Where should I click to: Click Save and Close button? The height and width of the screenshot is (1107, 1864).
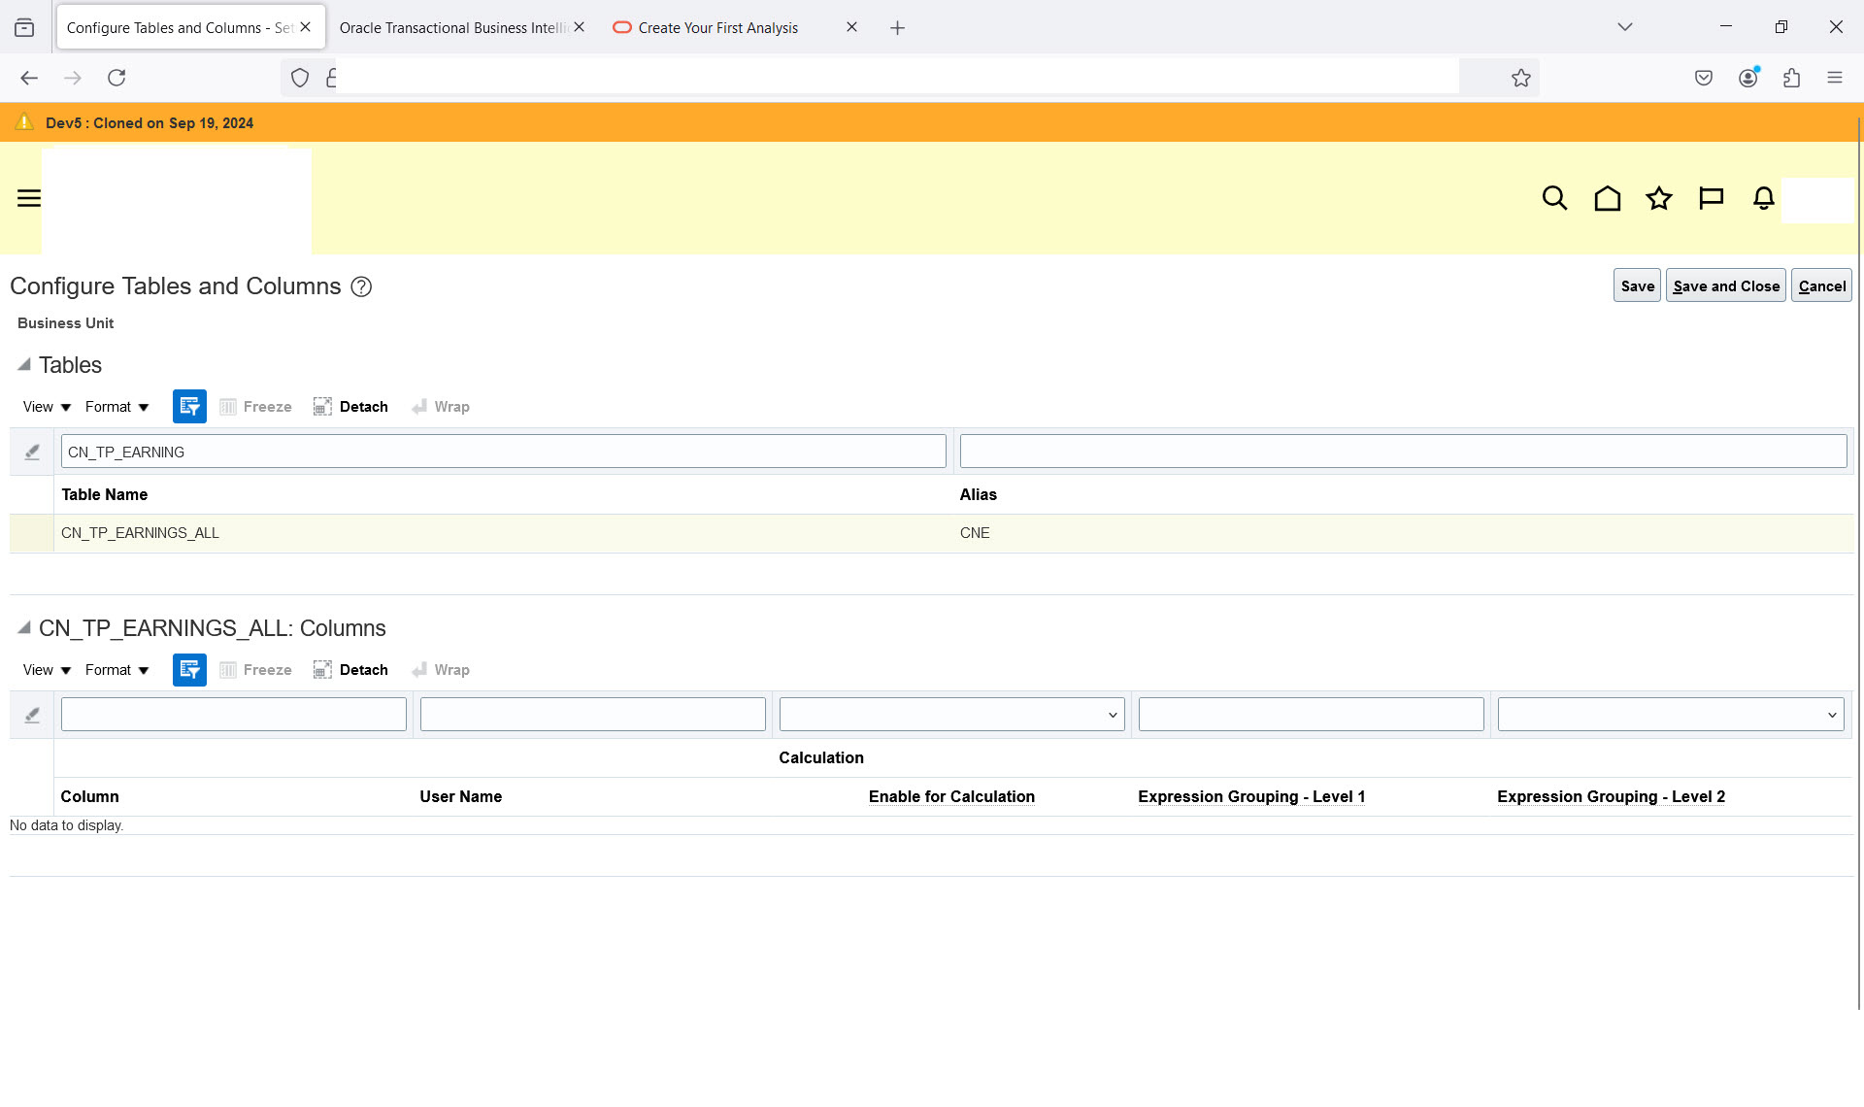[1725, 285]
